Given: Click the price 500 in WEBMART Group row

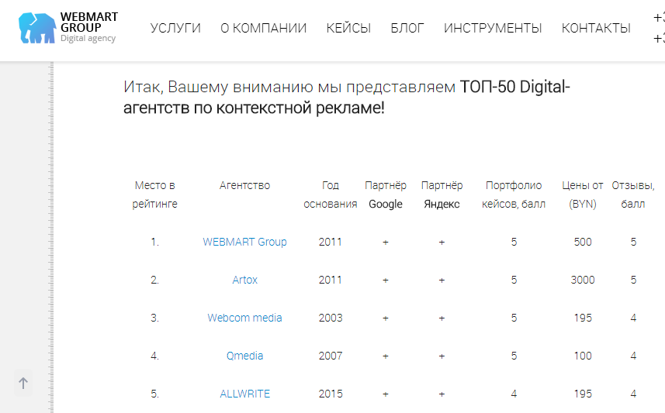Looking at the screenshot, I should pos(583,242).
